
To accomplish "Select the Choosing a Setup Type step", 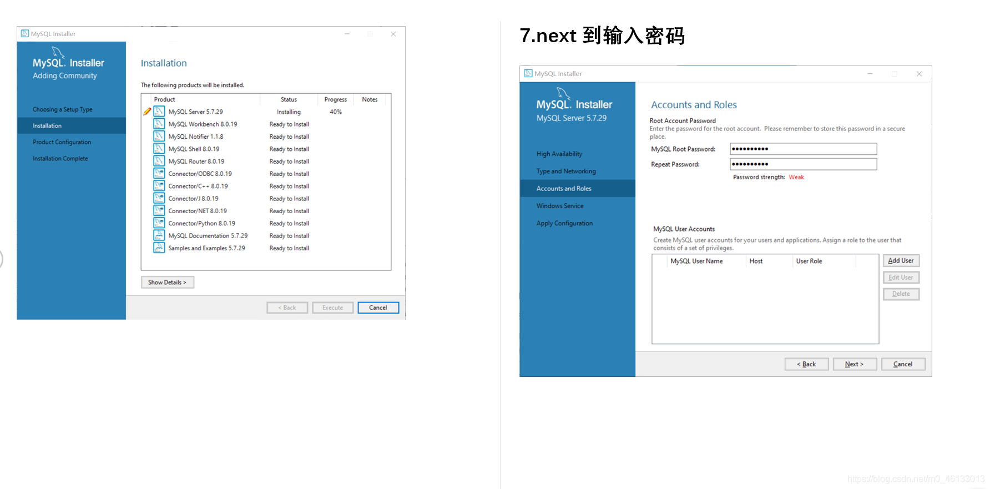I will (x=63, y=109).
